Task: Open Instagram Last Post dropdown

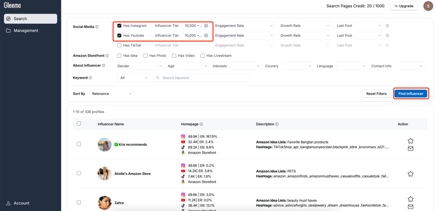Action: click(x=369, y=25)
